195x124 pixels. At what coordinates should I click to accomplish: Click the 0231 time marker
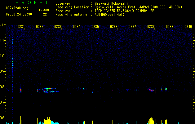(21, 27)
